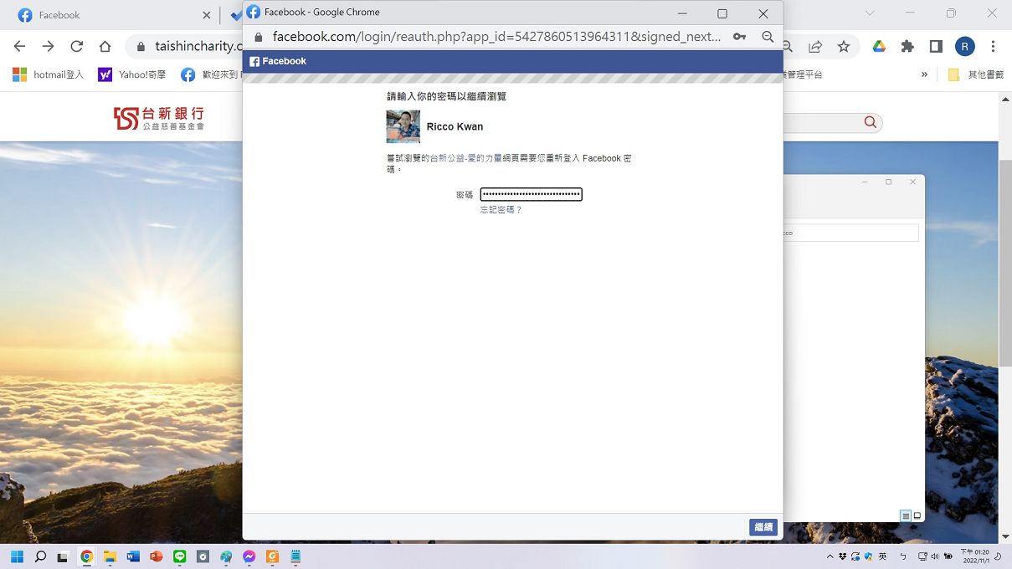Viewport: 1012px width, 569px height.
Task: Toggle the Chrome side panel
Action: 936,47
